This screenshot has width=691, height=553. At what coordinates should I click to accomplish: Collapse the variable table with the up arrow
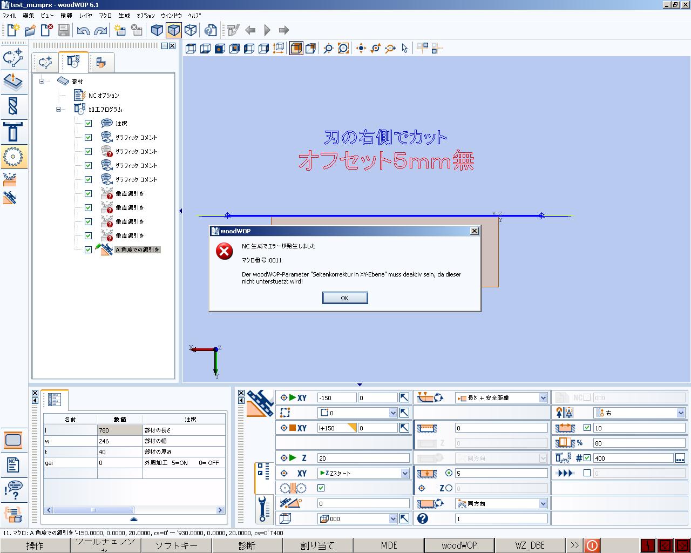click(134, 519)
